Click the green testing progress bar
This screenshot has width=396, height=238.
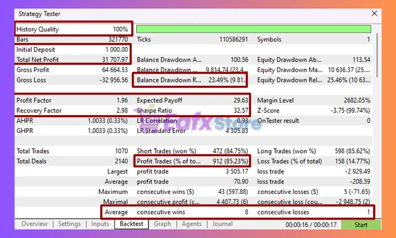coord(253,29)
